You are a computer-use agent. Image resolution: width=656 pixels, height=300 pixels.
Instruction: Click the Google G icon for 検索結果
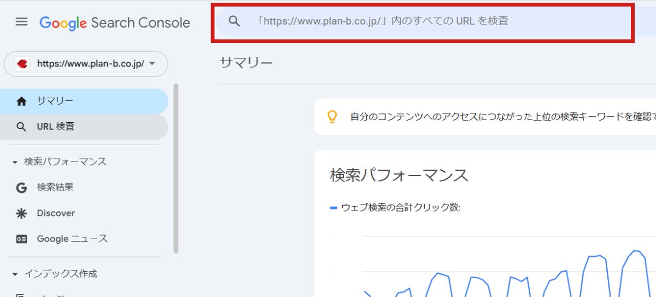21,188
